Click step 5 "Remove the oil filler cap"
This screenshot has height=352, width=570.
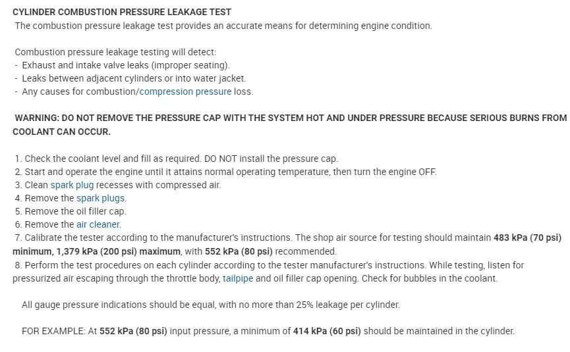pyautogui.click(x=71, y=211)
